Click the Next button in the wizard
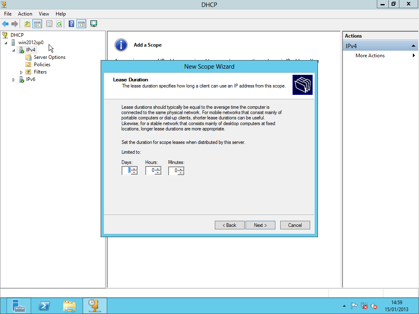 coord(260,225)
